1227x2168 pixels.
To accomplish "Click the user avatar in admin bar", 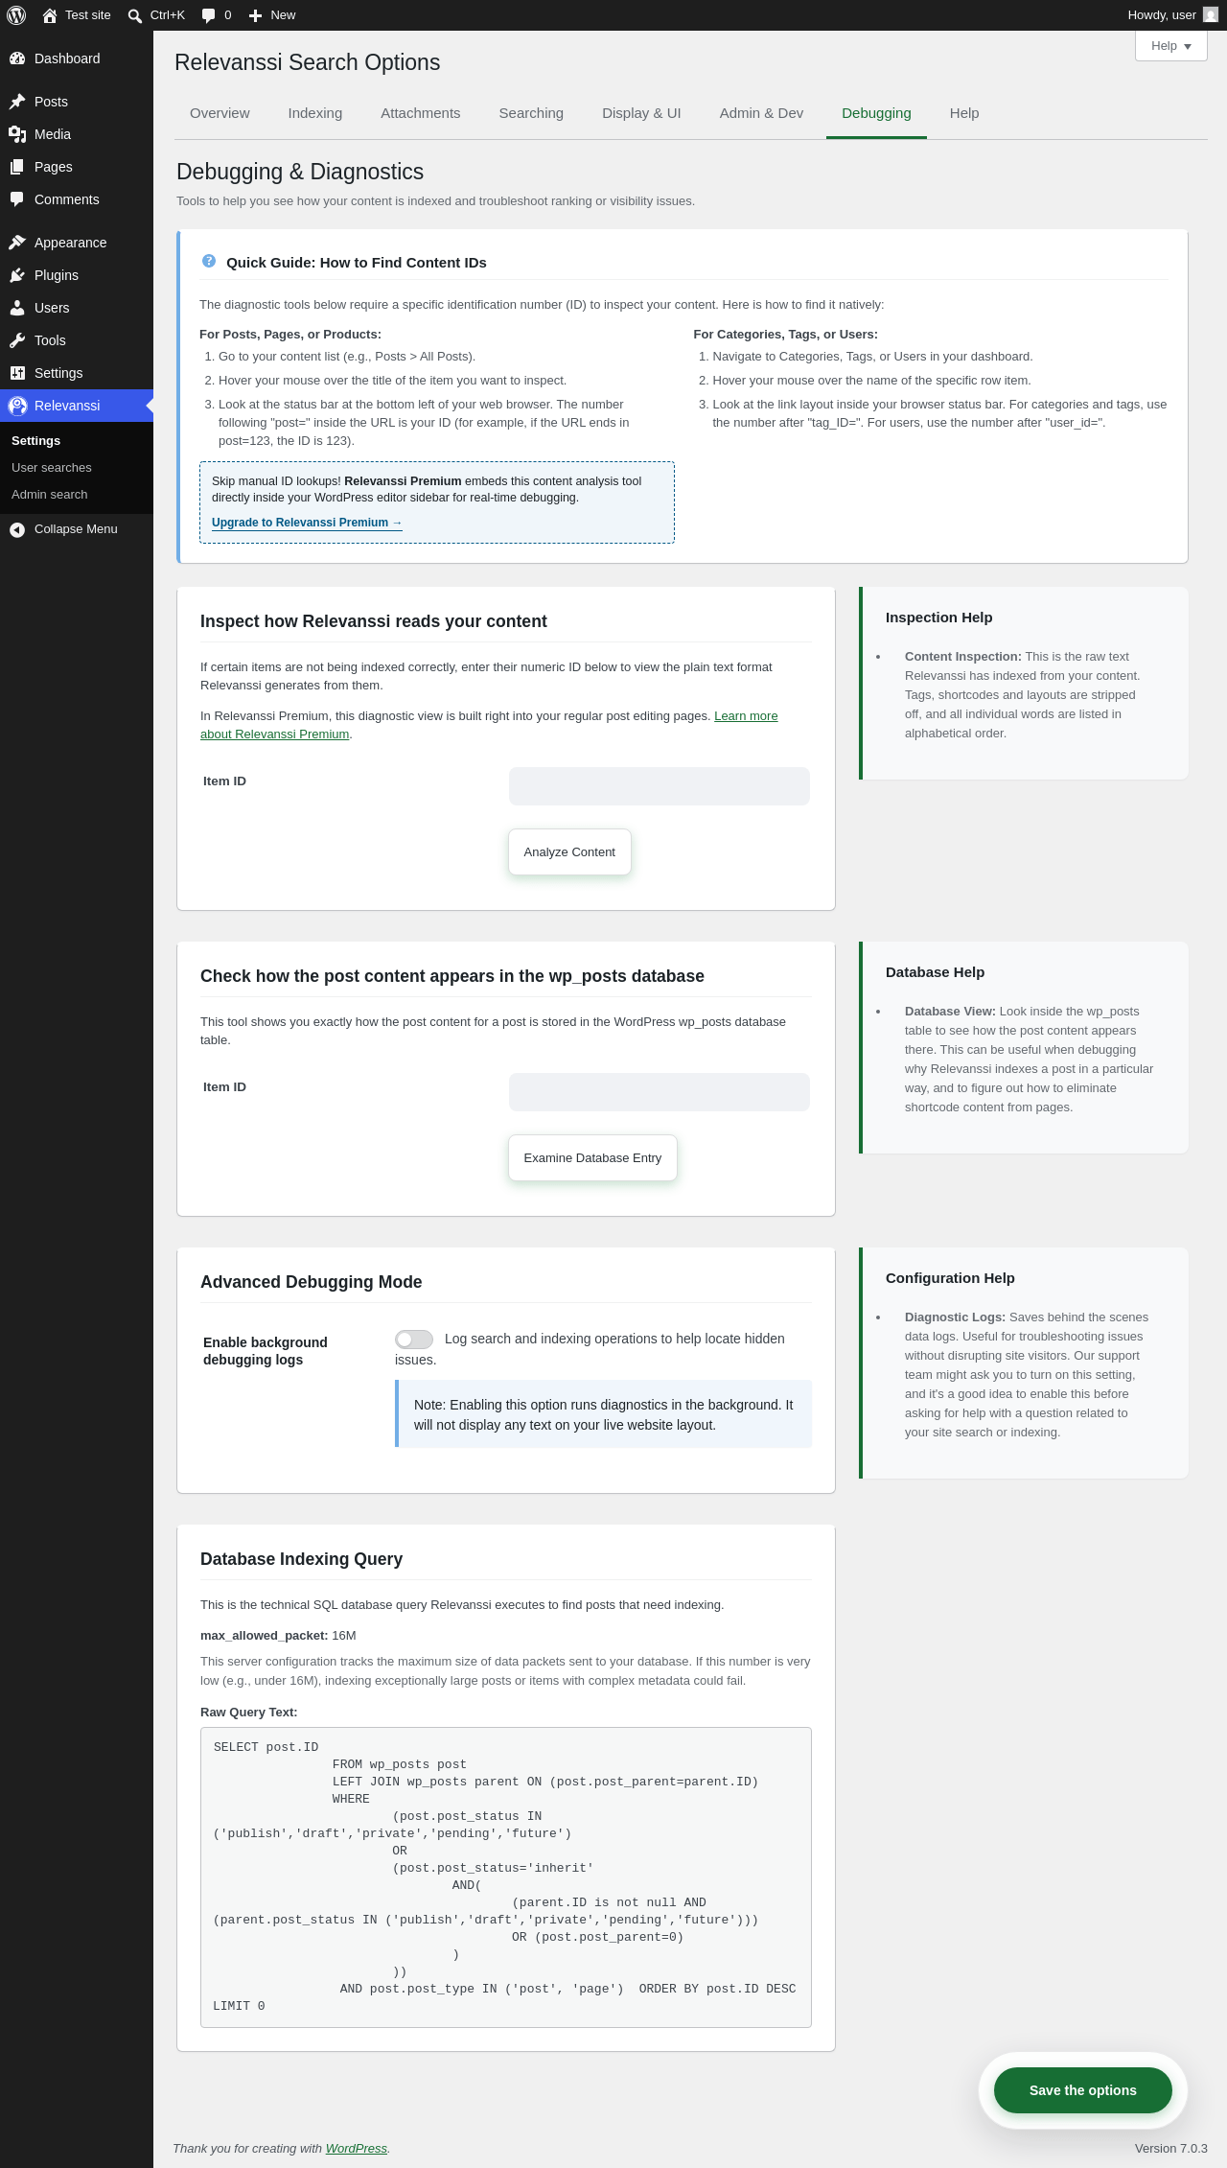I will [1211, 15].
